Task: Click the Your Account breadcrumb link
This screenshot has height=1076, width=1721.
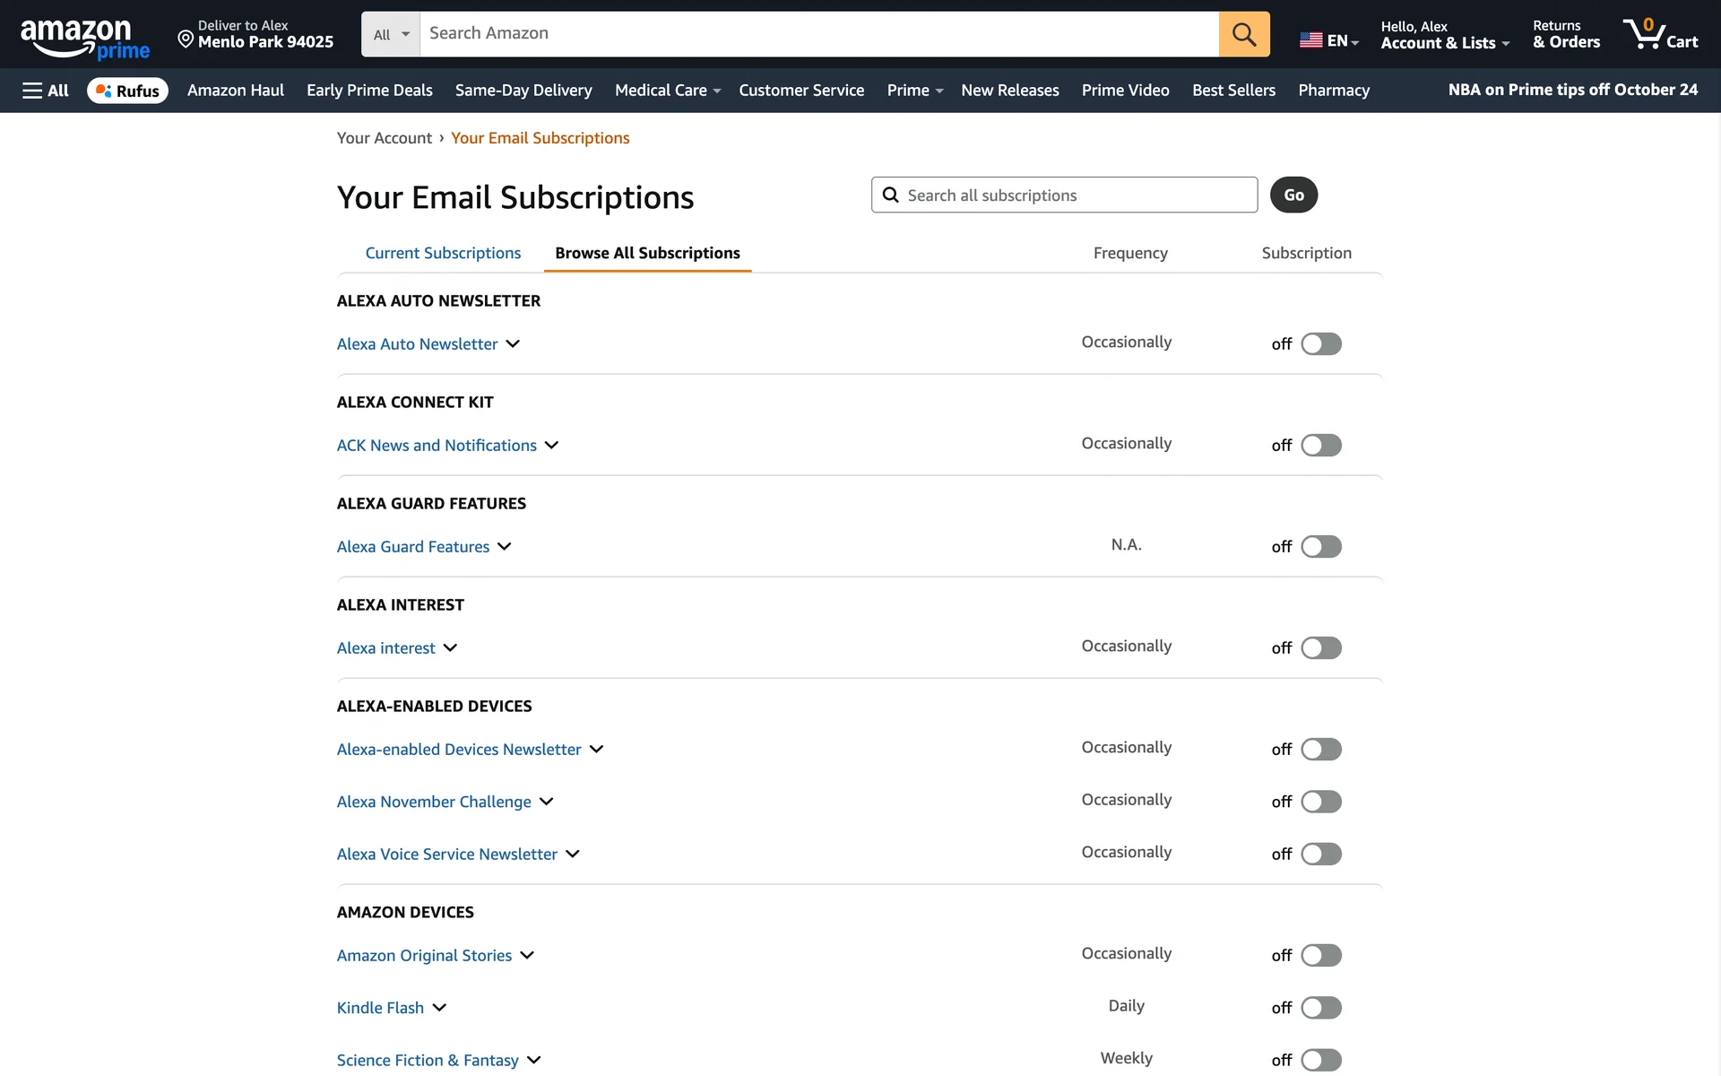Action: click(x=384, y=138)
